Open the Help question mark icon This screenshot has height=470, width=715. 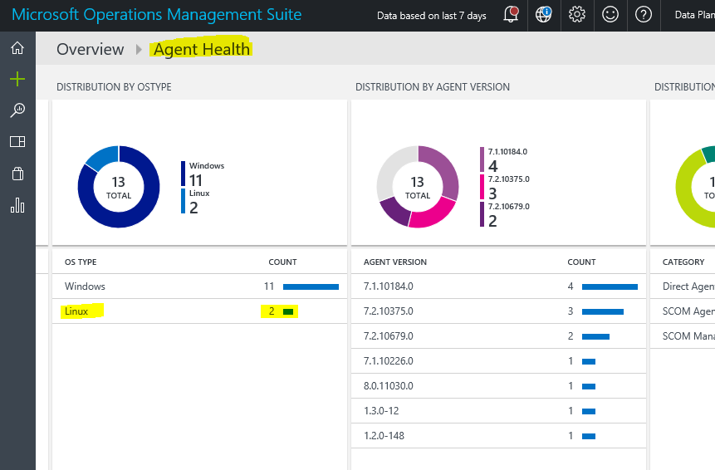(644, 15)
